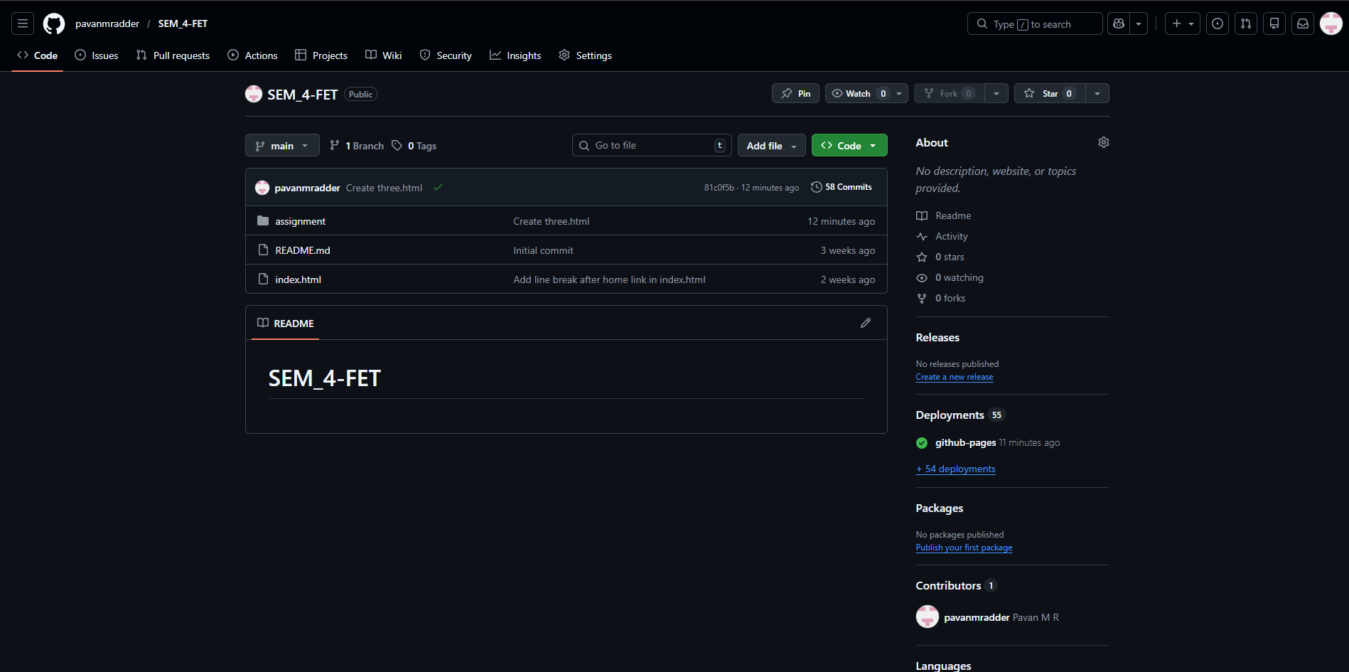The height and width of the screenshot is (672, 1349).
Task: Expand the Add file dropdown
Action: (x=772, y=145)
